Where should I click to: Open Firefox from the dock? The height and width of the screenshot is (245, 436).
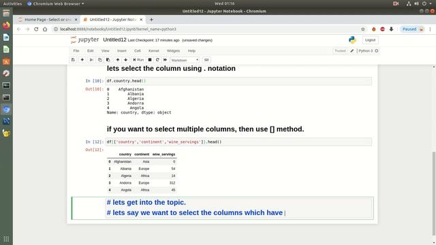6,25
